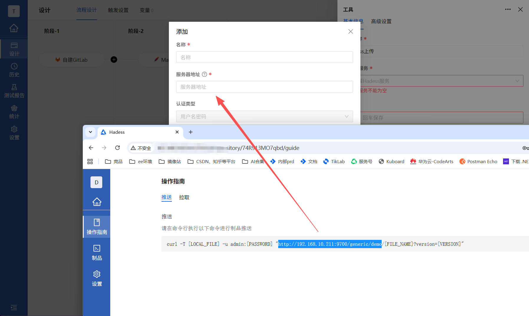The height and width of the screenshot is (316, 529).
Task: Open 历史 history in sidebar
Action: point(14,70)
